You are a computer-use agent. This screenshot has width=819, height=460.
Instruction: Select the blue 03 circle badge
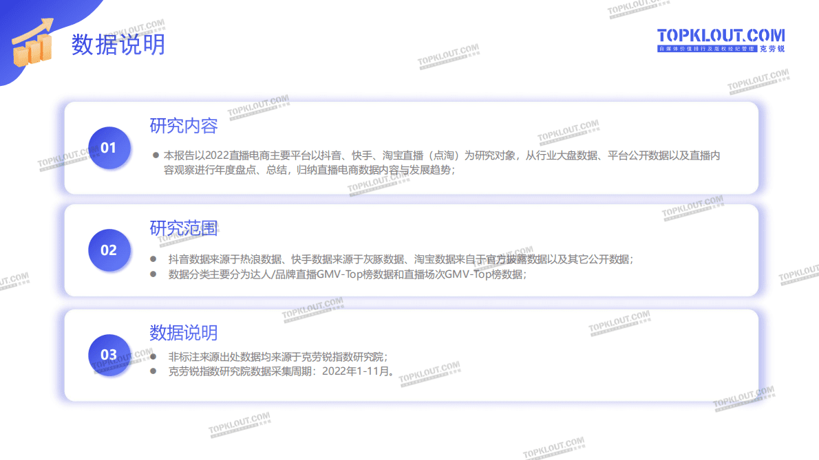coord(109,355)
